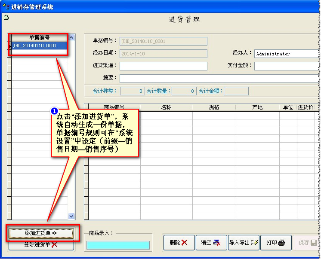
Task: Click the voucher list scroll-up arrow
Action: pyautogui.click(x=71, y=37)
